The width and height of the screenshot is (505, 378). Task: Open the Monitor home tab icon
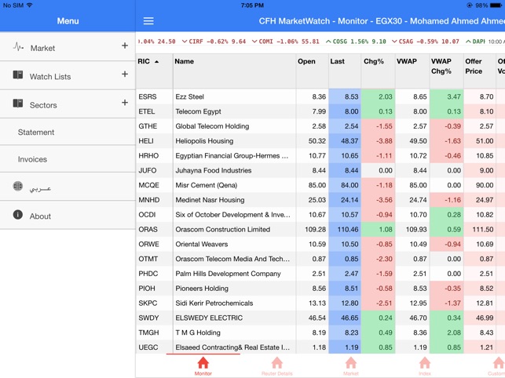tap(203, 363)
